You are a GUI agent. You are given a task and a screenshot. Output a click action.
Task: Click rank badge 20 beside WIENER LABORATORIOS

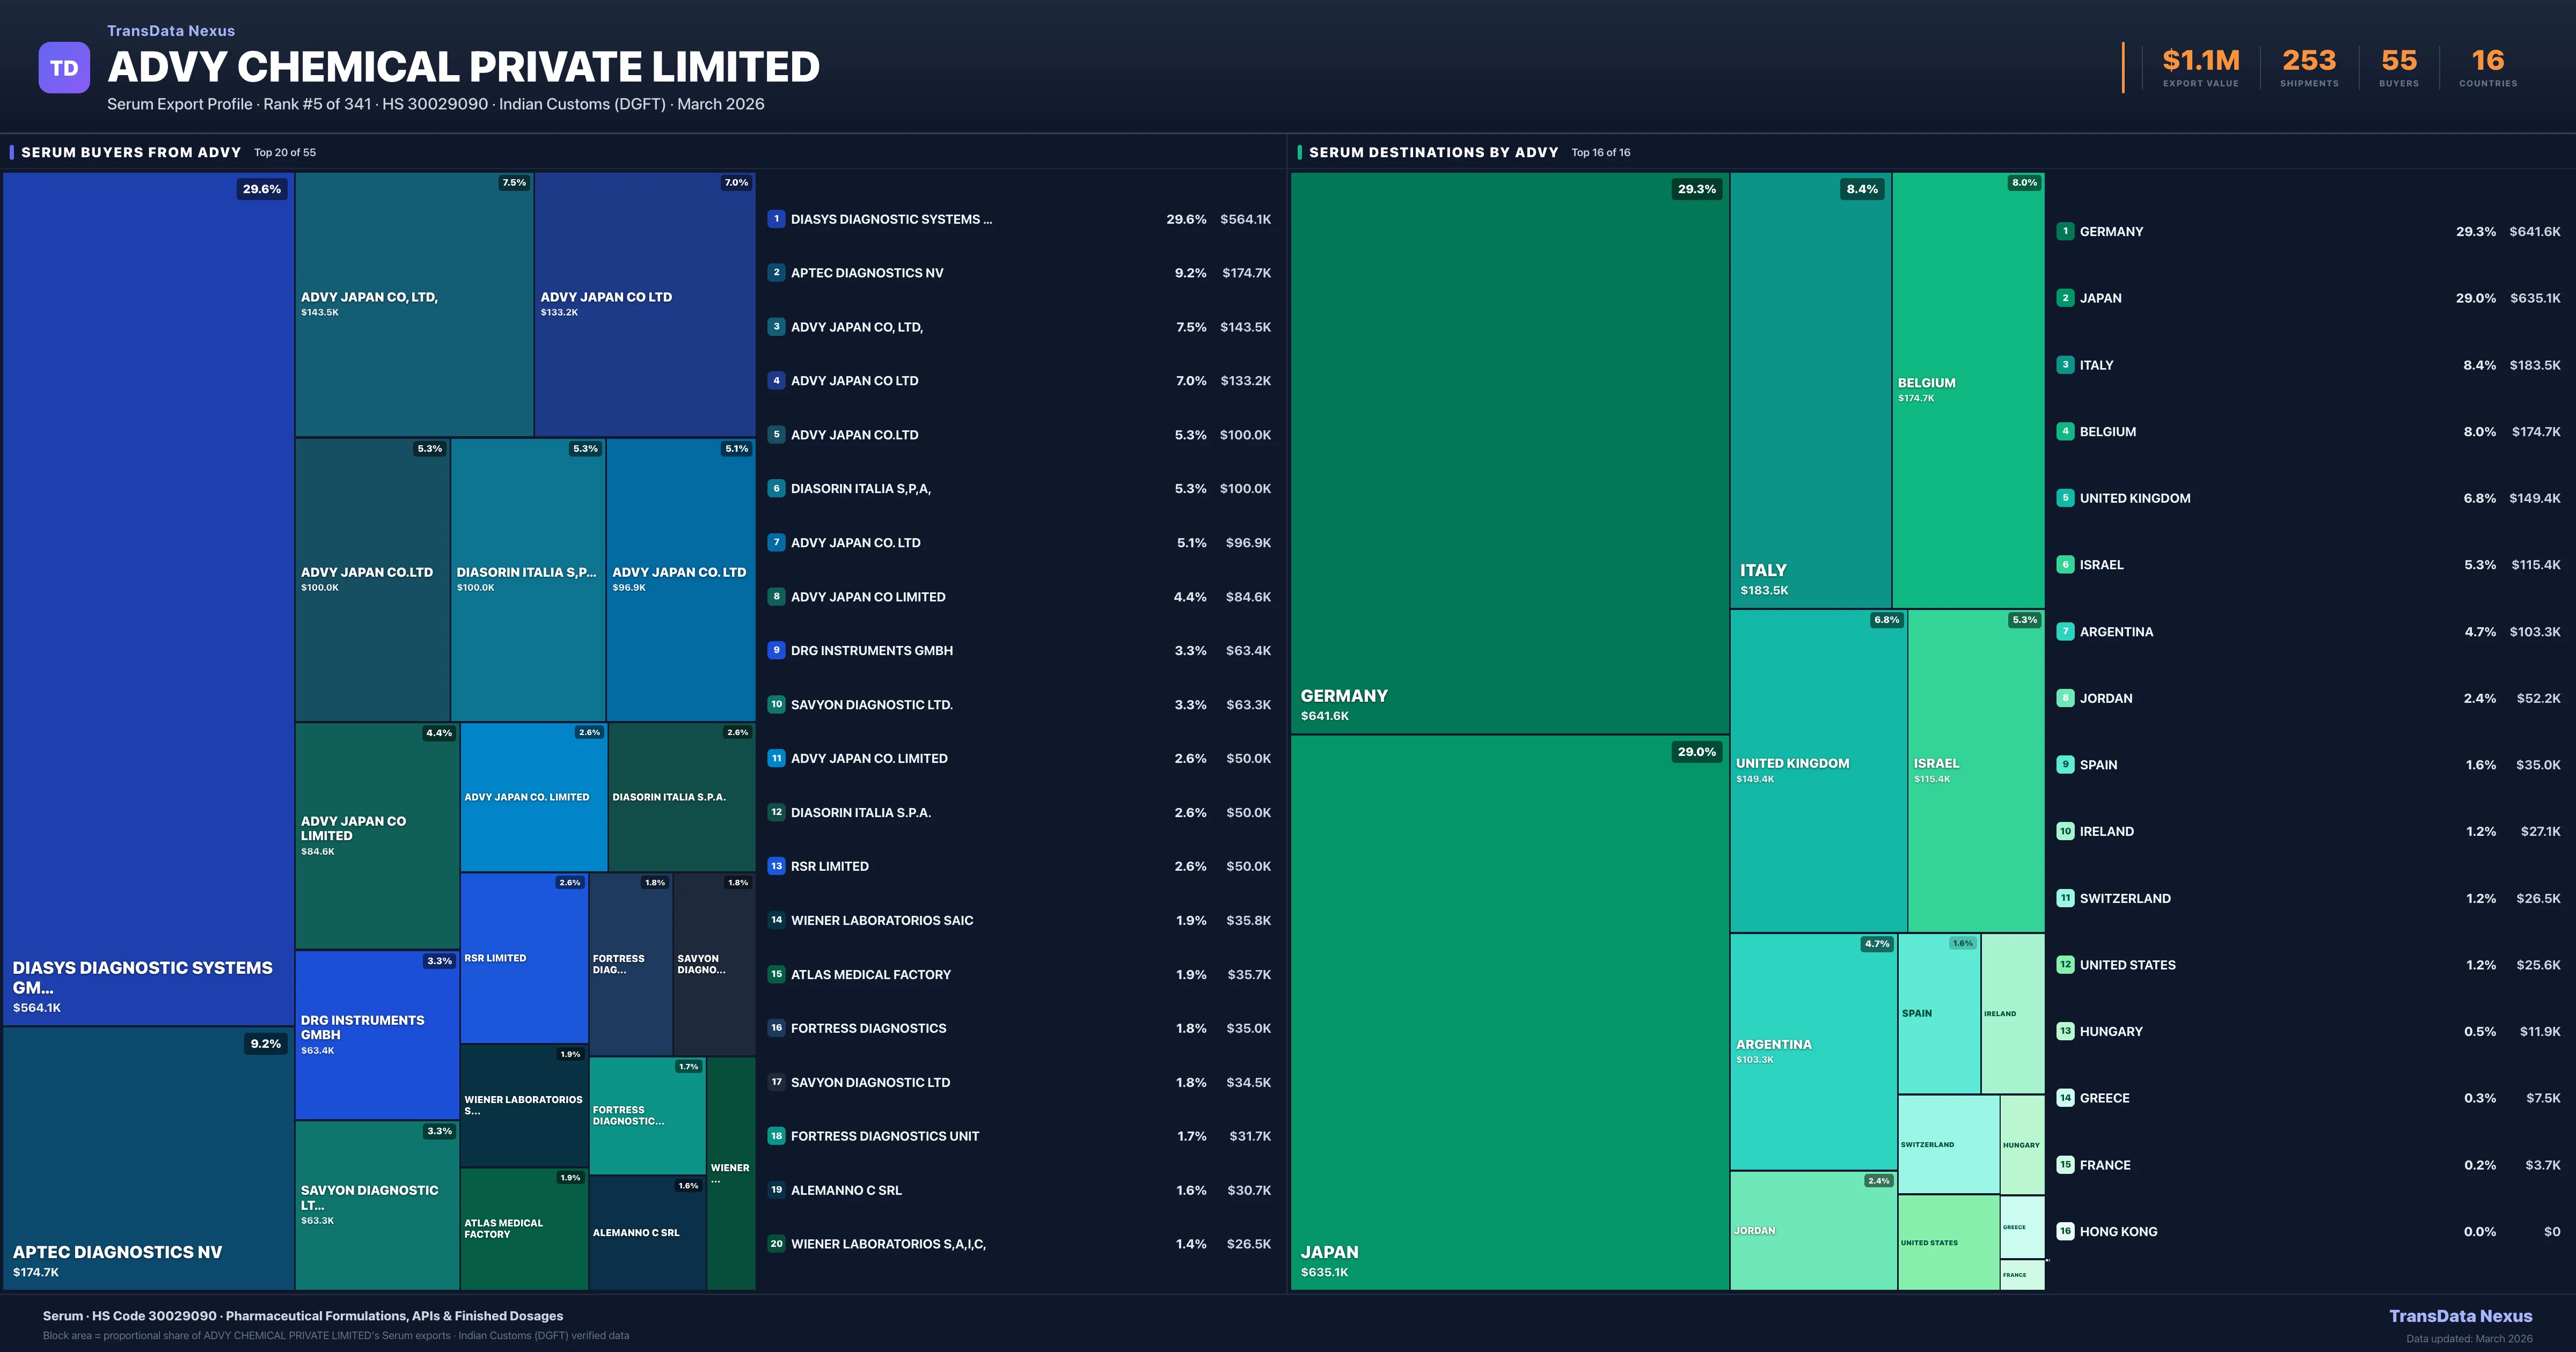(x=777, y=1244)
